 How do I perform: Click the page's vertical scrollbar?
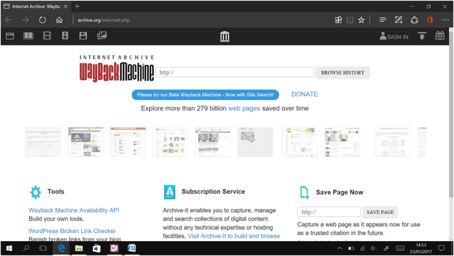[450, 123]
